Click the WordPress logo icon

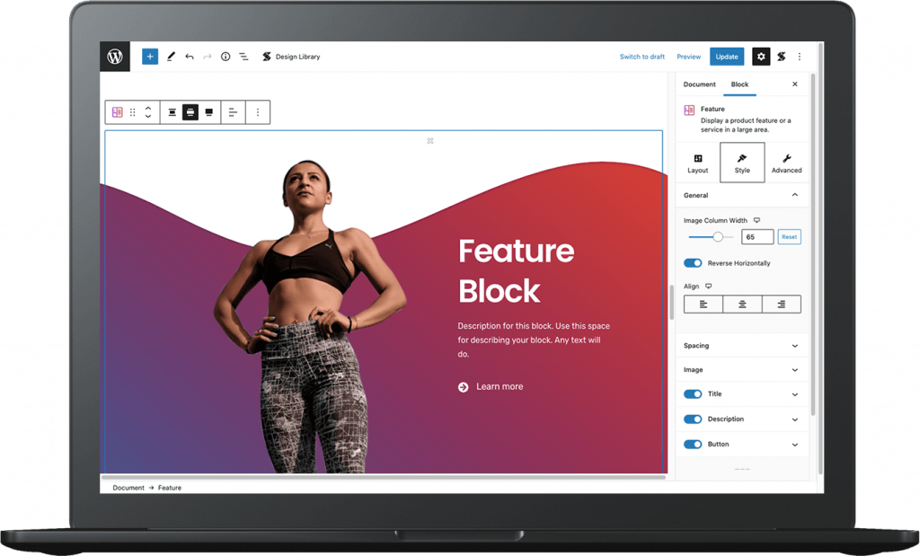[x=115, y=57]
